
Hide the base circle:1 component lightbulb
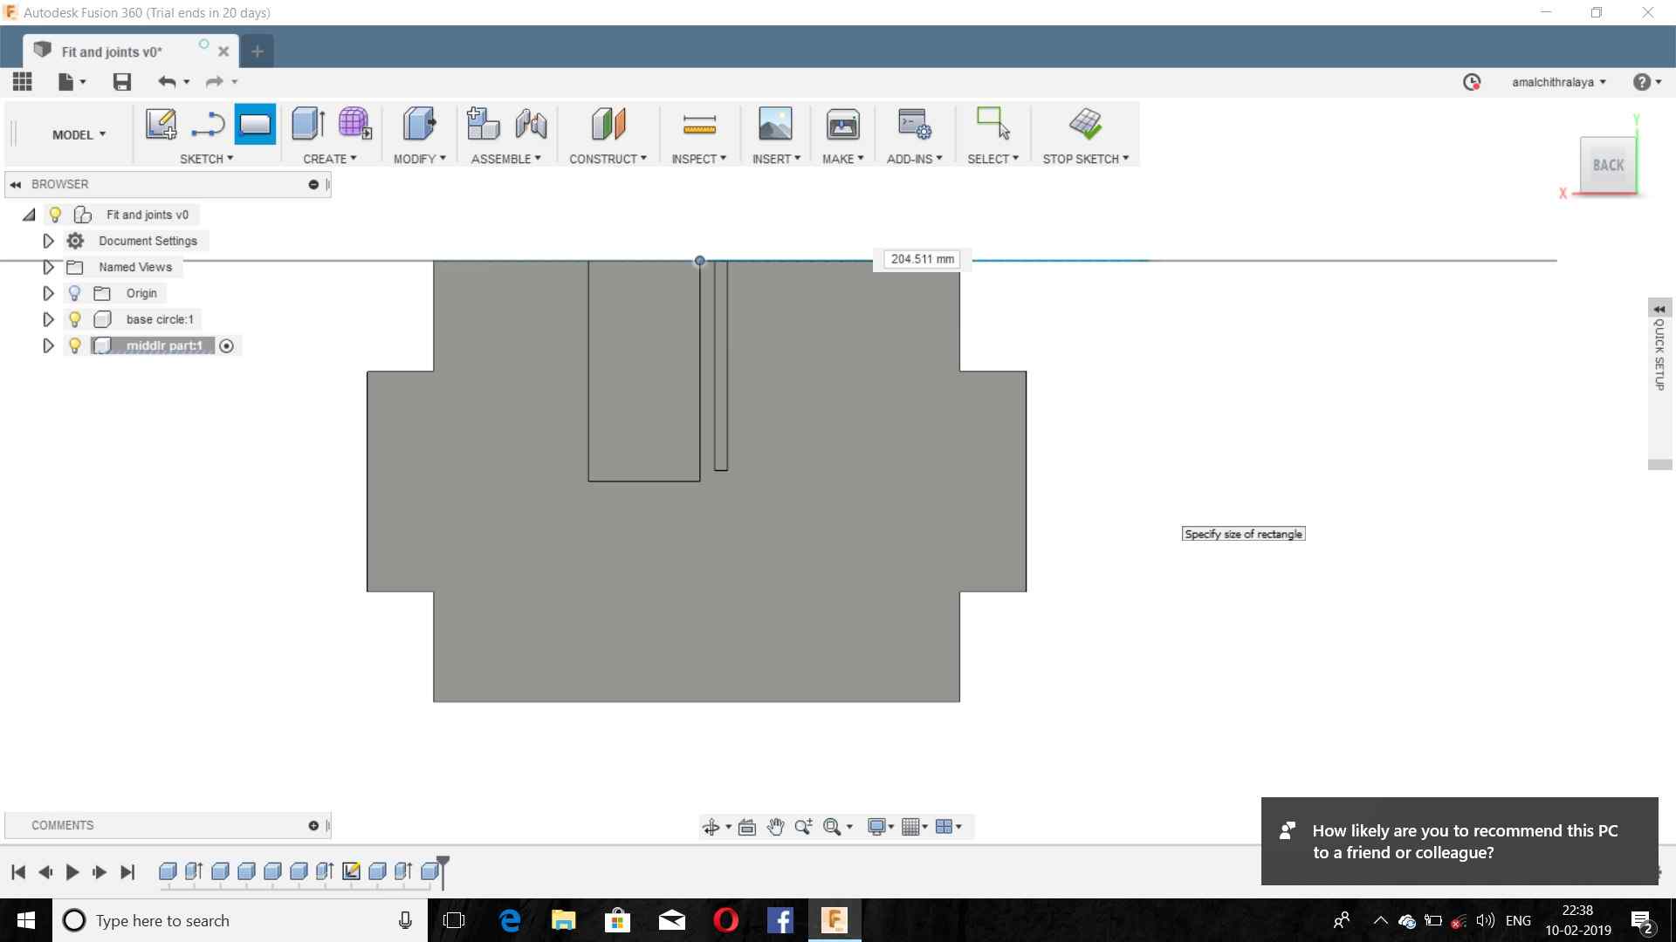(75, 319)
